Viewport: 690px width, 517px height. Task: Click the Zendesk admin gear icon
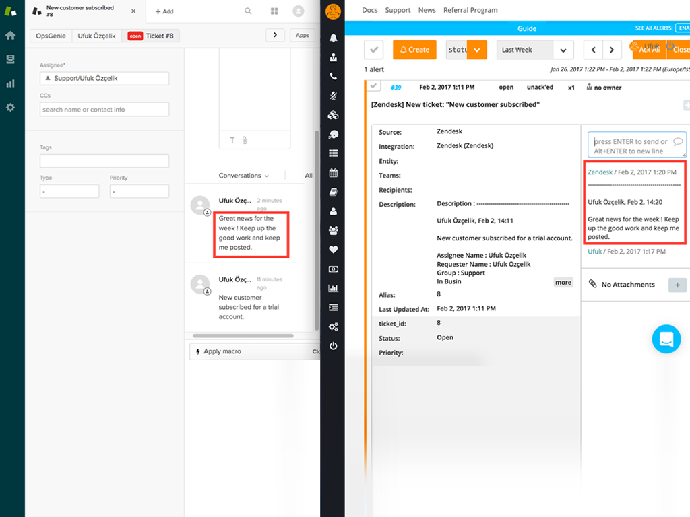10,108
